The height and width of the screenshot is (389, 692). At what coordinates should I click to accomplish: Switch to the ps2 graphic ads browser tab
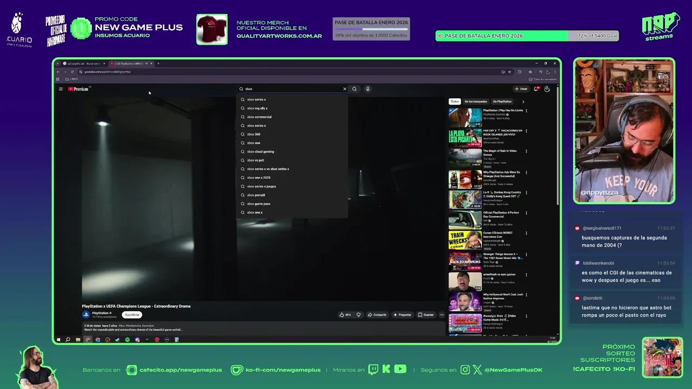[84, 63]
